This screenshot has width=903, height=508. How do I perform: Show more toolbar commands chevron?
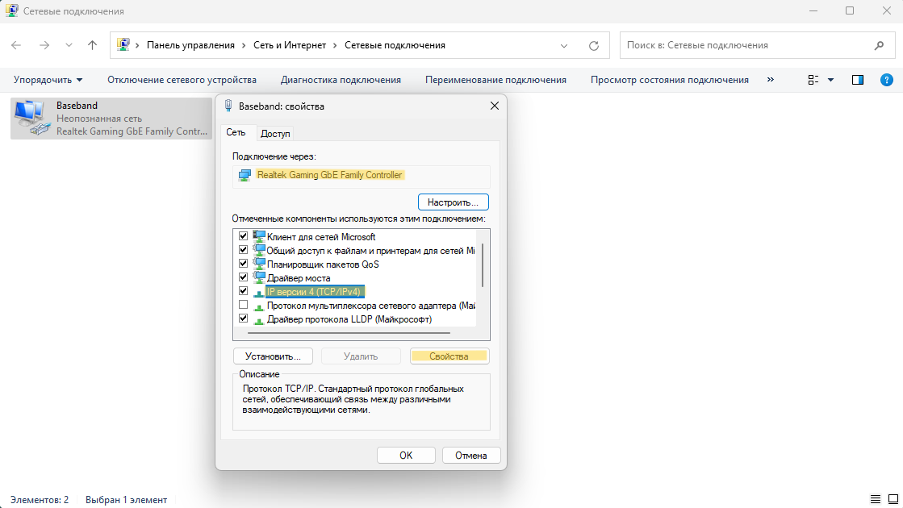(x=771, y=79)
